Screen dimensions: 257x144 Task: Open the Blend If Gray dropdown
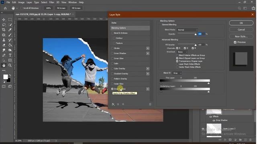coord(177,73)
